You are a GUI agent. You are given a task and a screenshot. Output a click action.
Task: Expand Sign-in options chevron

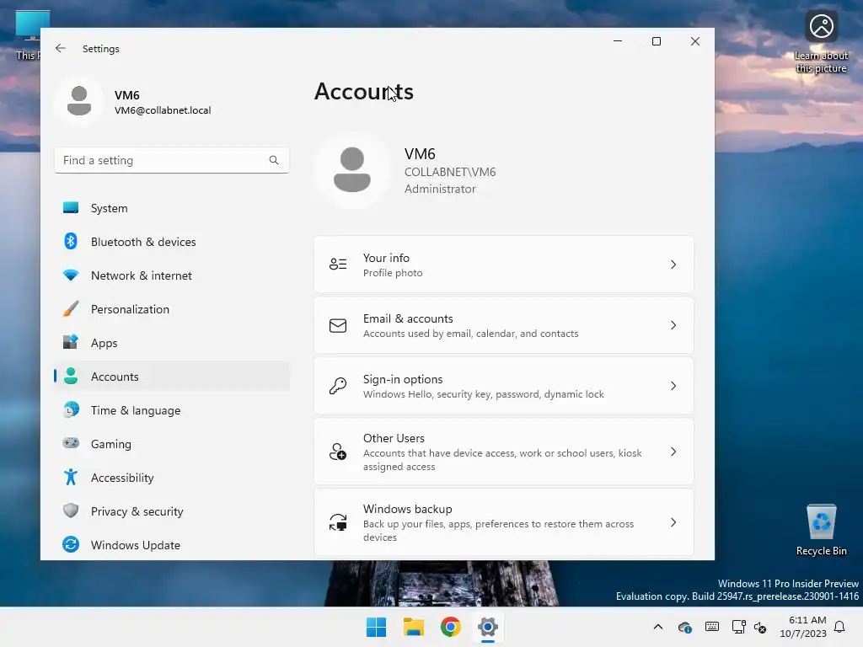click(673, 386)
